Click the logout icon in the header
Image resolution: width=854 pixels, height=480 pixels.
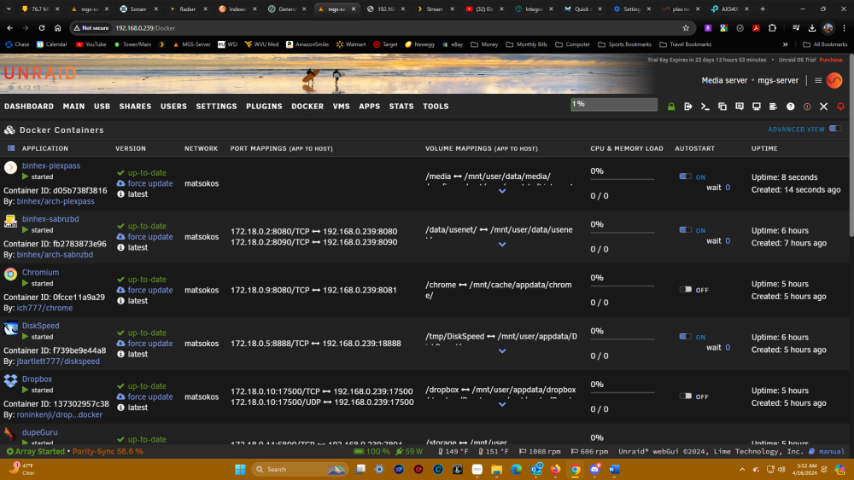click(x=687, y=107)
